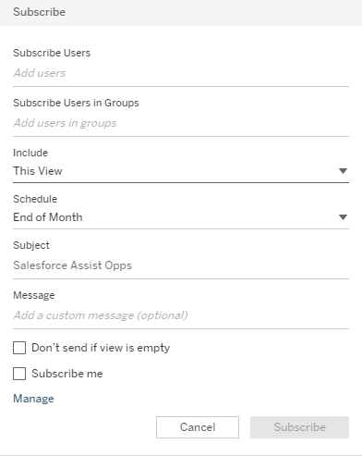Open the This View include dropdown
The height and width of the screenshot is (456, 362).
pos(181,171)
